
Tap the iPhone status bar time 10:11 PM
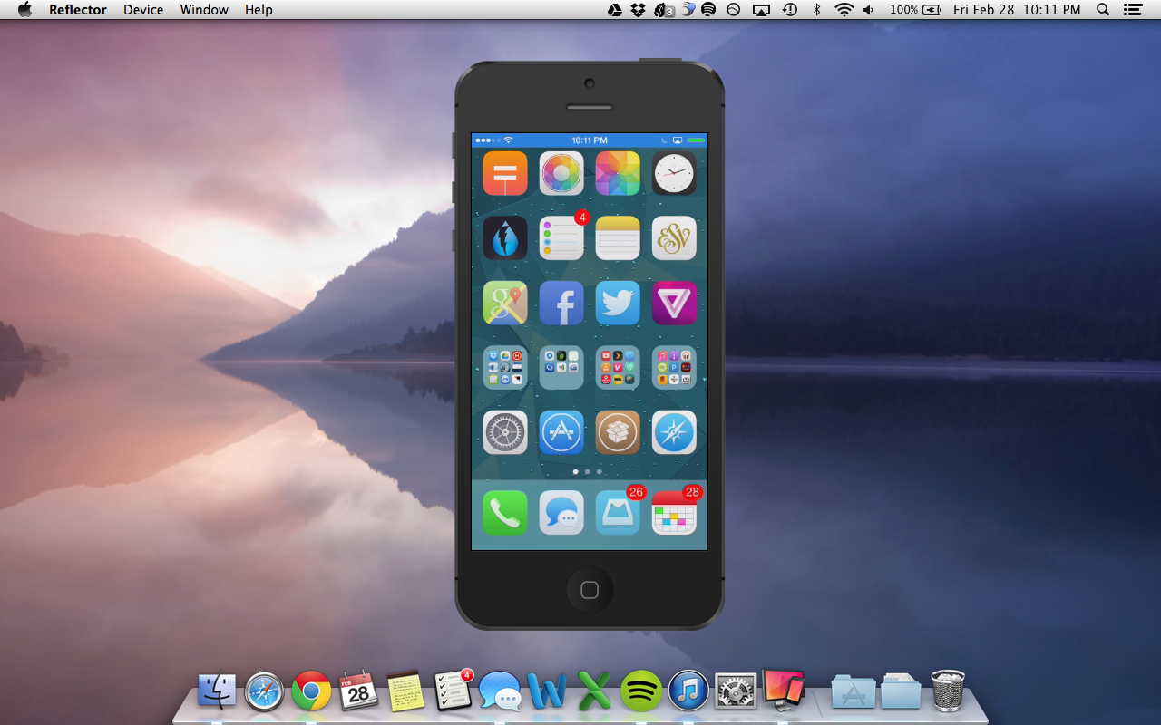click(590, 140)
